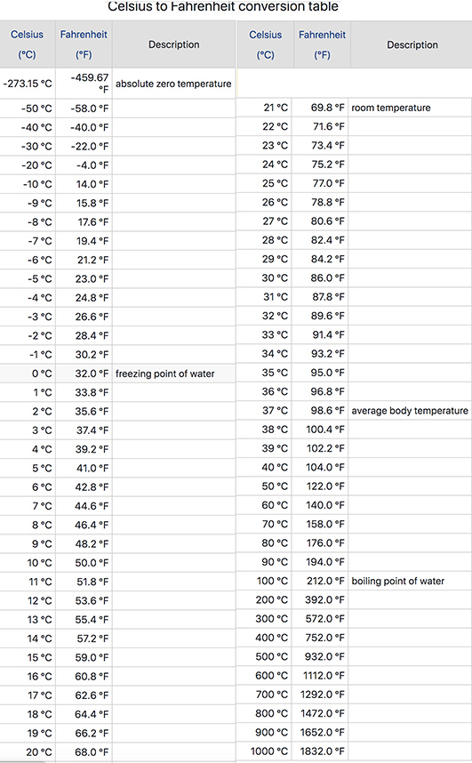The width and height of the screenshot is (472, 763).
Task: Select the 212.0 °F cell
Action: pyautogui.click(x=320, y=581)
